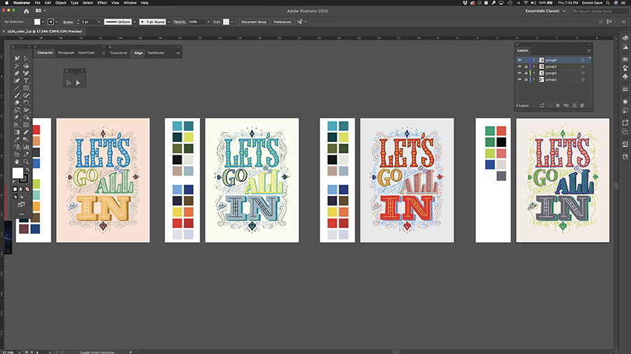
Task: Select the Line Segment tool
Action: [x=17, y=88]
